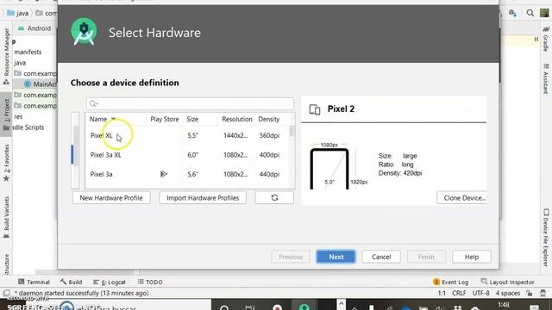Open Assistant side panel
The image size is (552, 310).
click(546, 78)
